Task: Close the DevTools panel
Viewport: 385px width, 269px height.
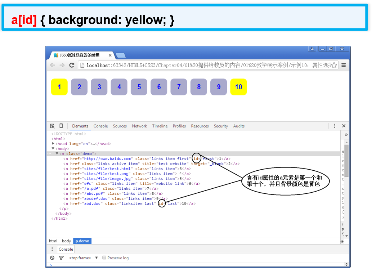Action: point(344,126)
